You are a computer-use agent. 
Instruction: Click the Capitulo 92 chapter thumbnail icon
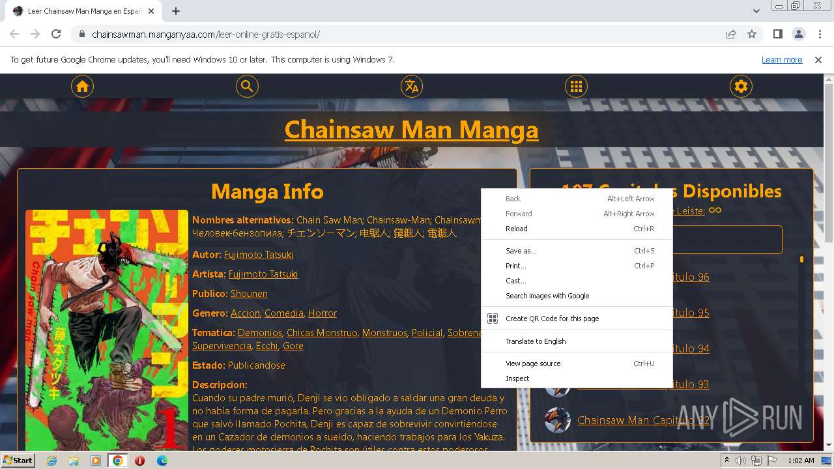coord(558,420)
